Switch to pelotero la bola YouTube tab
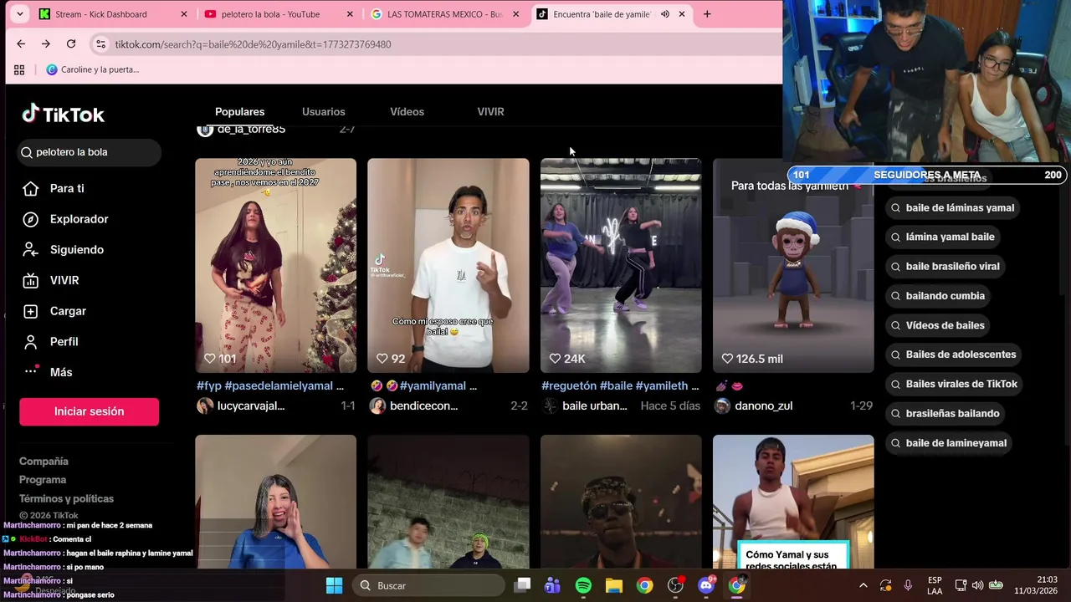This screenshot has width=1071, height=602. click(x=272, y=14)
